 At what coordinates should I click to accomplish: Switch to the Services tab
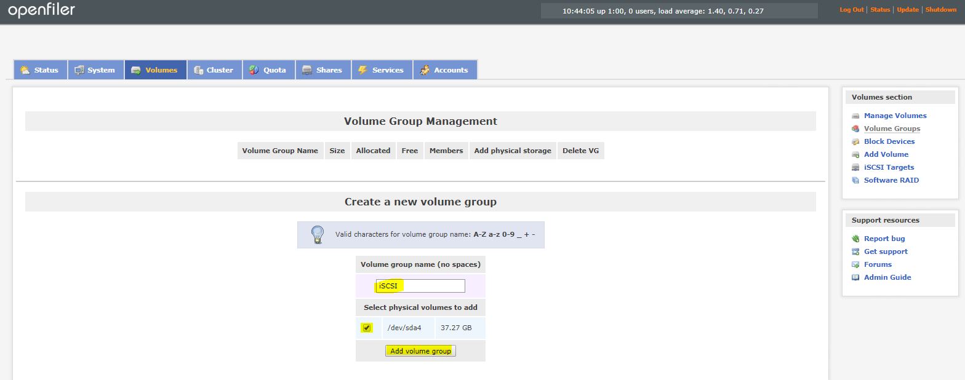click(382, 70)
